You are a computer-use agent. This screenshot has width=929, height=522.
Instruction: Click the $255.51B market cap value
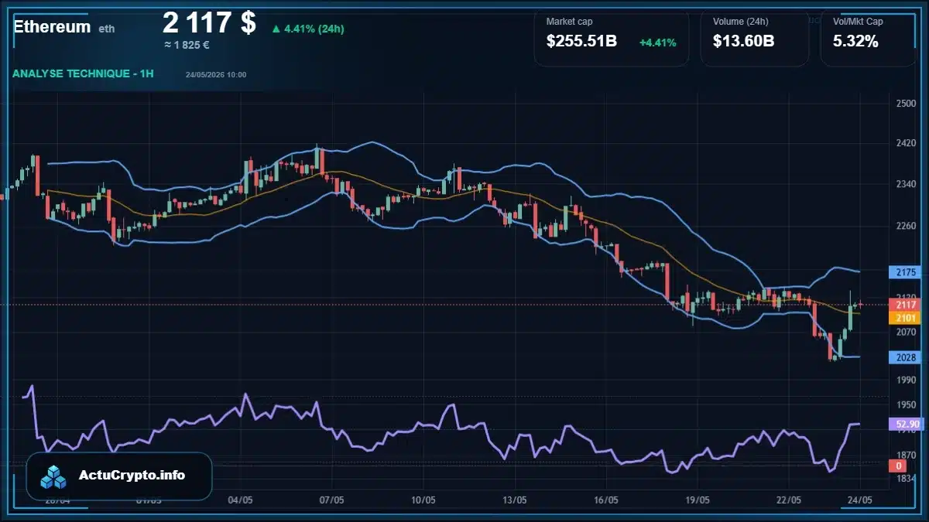coord(581,42)
